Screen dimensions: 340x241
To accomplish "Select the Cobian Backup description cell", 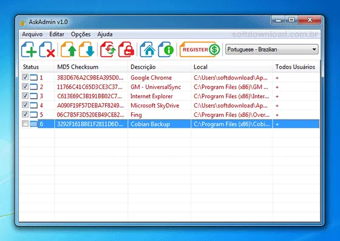I will pyautogui.click(x=151, y=124).
